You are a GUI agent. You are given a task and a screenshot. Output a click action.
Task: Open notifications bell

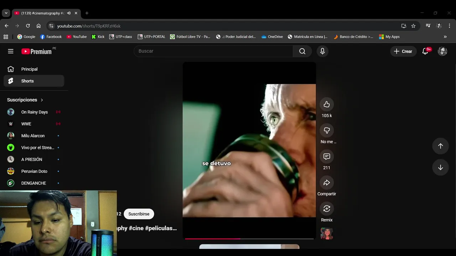click(425, 51)
